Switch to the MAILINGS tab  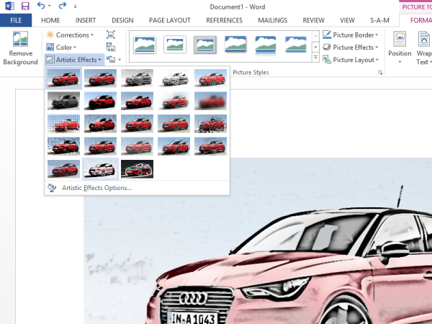pos(272,20)
